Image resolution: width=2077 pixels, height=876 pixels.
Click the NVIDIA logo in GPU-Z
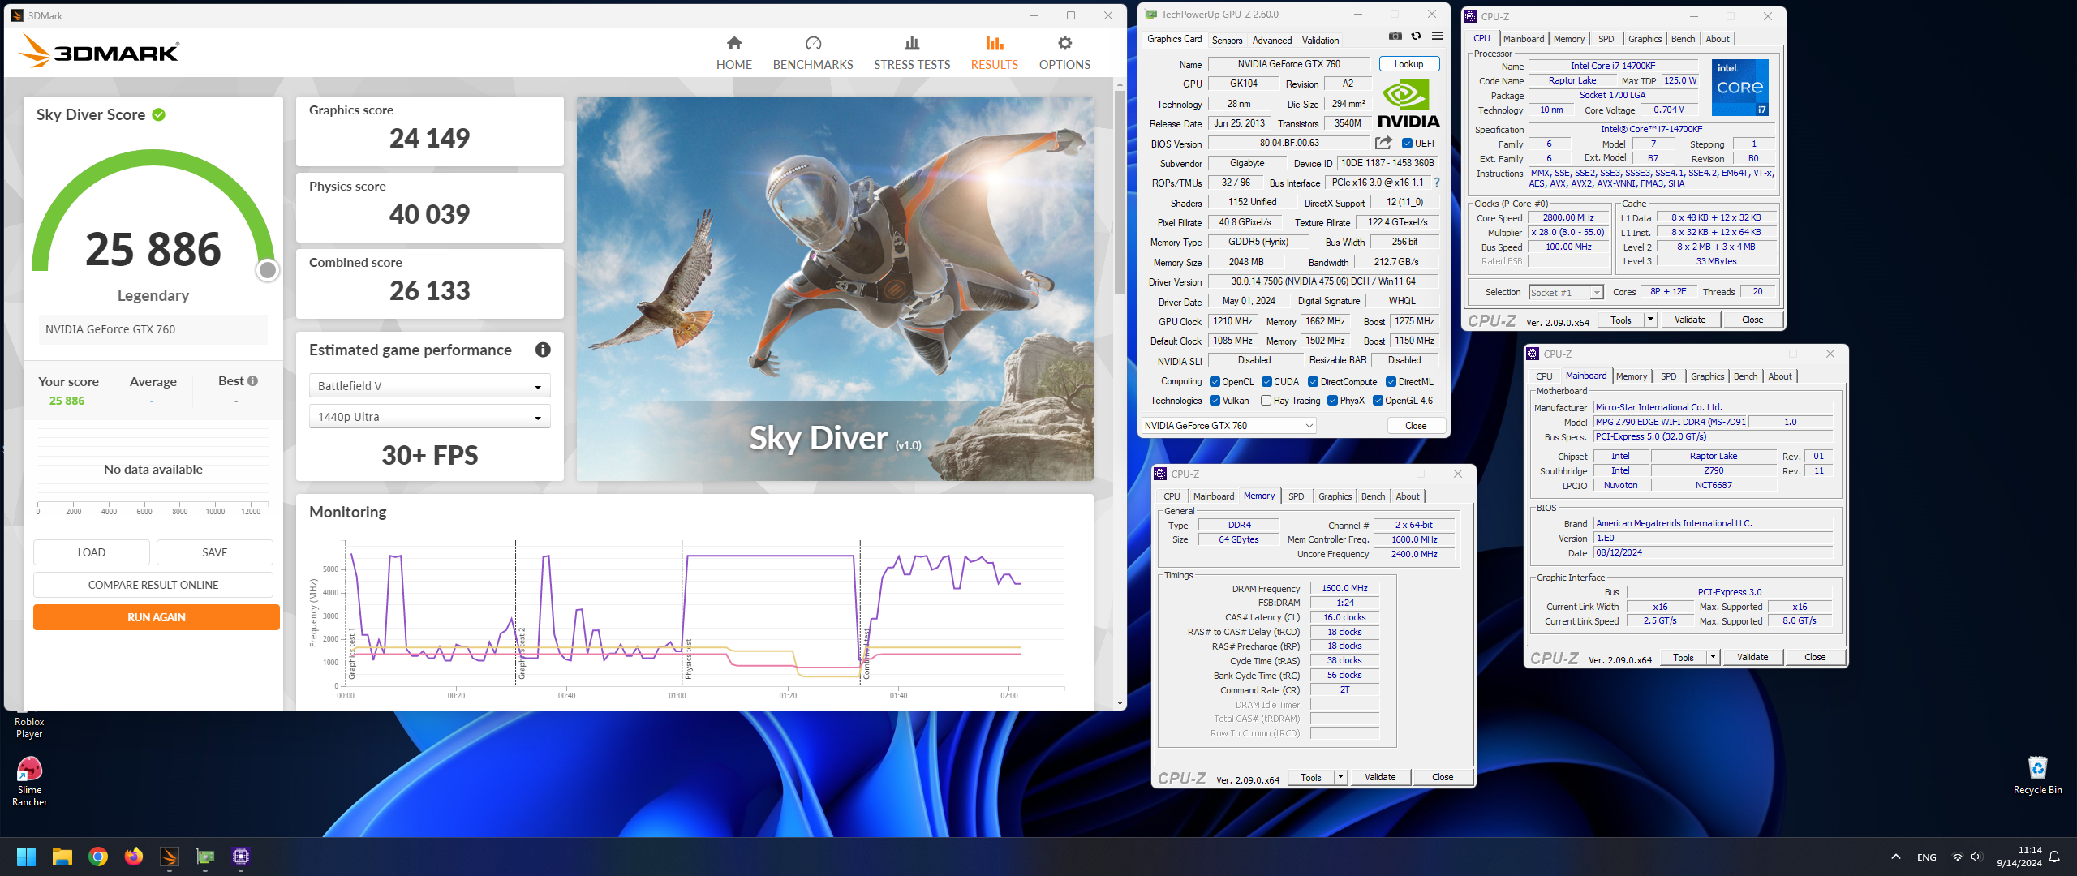[x=1408, y=104]
